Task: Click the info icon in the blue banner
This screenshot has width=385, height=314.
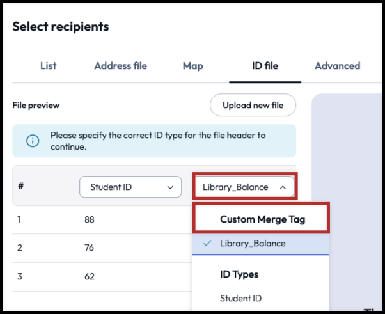Action: tap(32, 141)
